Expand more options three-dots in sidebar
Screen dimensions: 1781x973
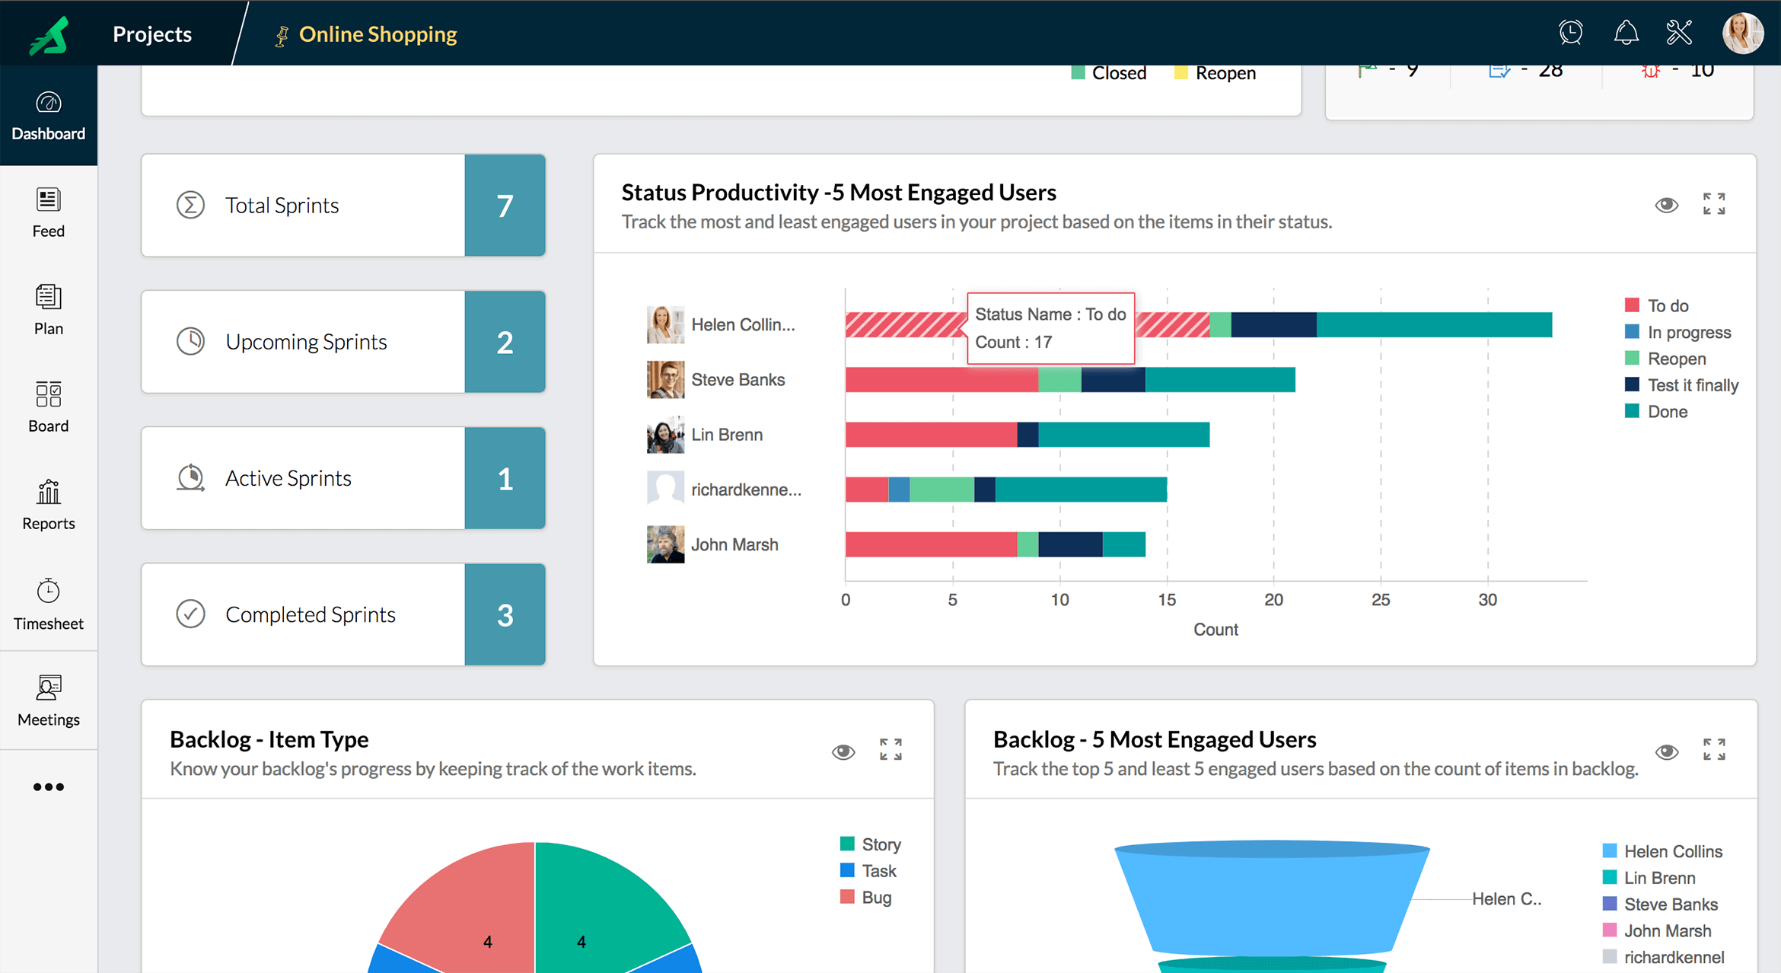49,787
